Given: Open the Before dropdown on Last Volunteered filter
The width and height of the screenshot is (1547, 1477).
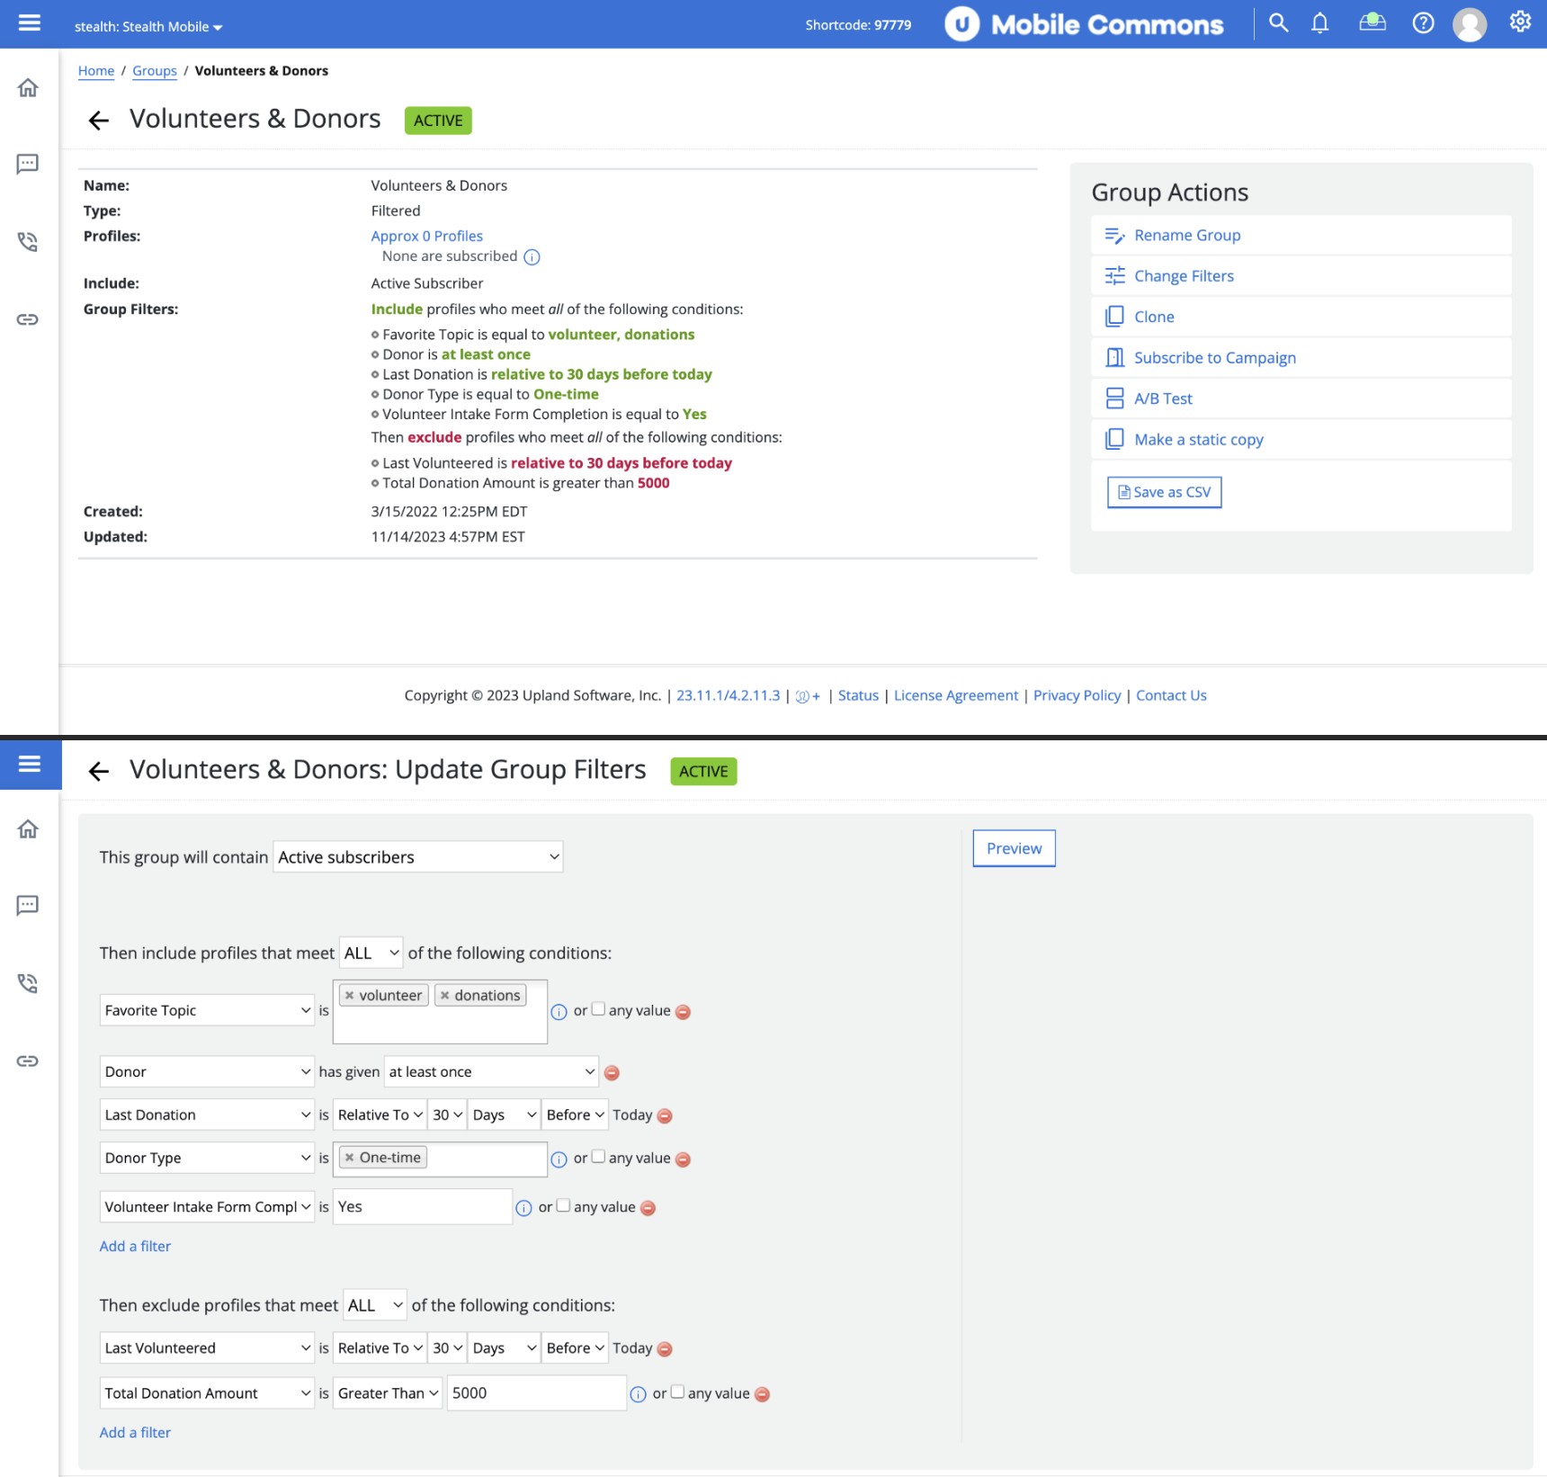Looking at the screenshot, I should (x=574, y=1347).
